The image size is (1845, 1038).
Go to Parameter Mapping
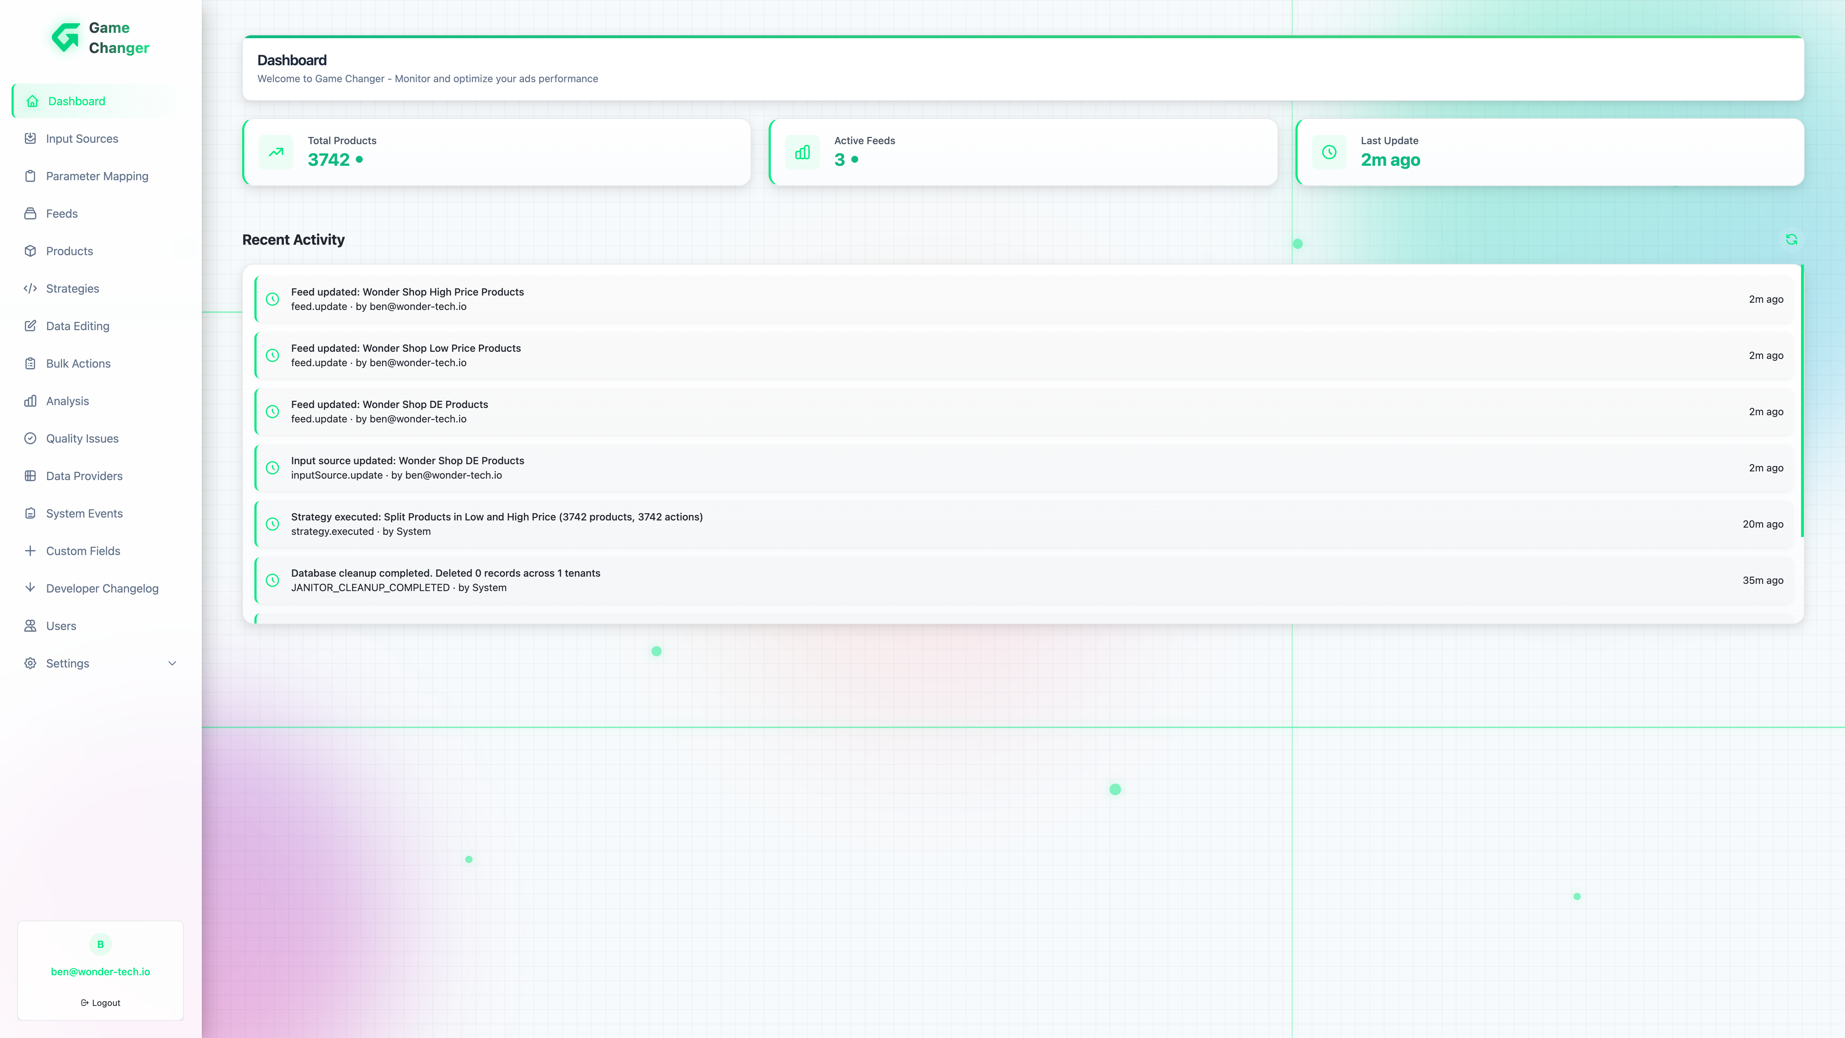[97, 176]
